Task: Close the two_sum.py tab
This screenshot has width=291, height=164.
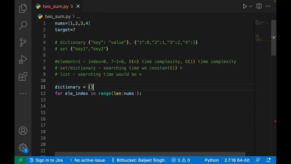Action: tap(78, 6)
